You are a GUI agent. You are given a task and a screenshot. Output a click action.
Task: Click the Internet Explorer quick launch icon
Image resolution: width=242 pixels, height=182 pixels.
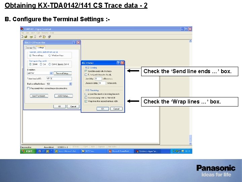(43, 151)
